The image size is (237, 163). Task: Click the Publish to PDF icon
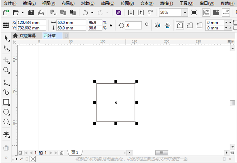[x=150, y=13]
